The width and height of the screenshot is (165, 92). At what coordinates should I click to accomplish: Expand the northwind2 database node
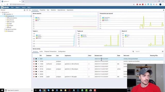6,22
